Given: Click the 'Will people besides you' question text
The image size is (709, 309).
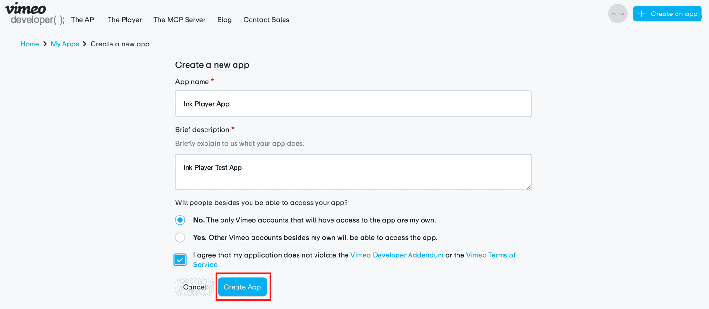Looking at the screenshot, I should [x=261, y=203].
